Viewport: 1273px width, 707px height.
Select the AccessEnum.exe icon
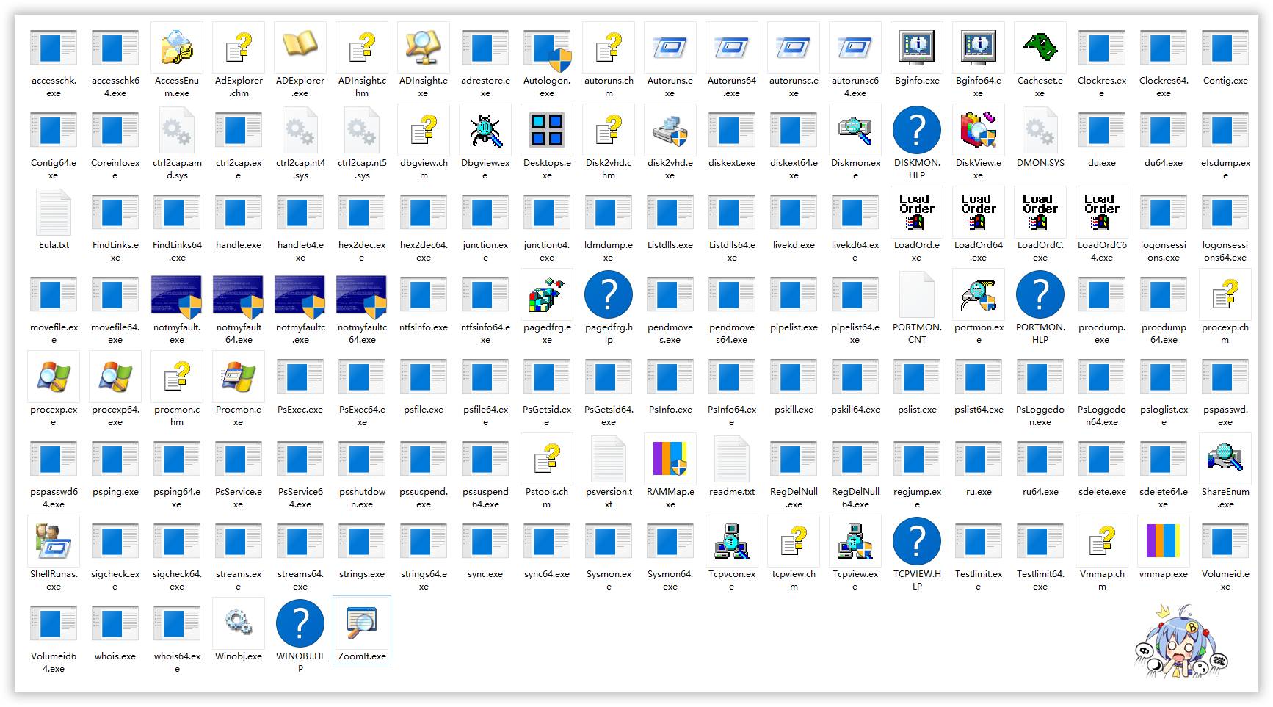[x=177, y=48]
